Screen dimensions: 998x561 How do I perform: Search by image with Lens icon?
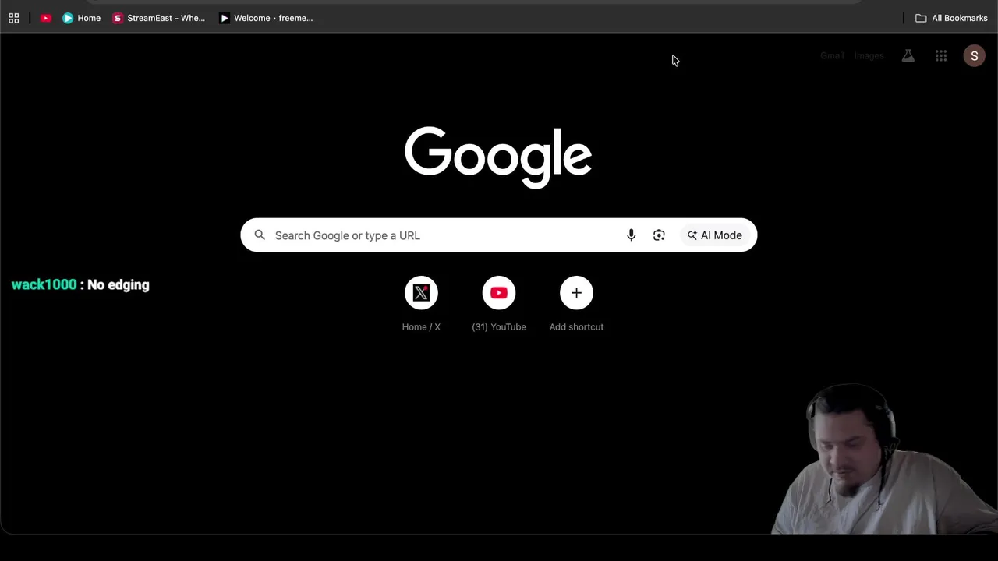[x=659, y=235]
